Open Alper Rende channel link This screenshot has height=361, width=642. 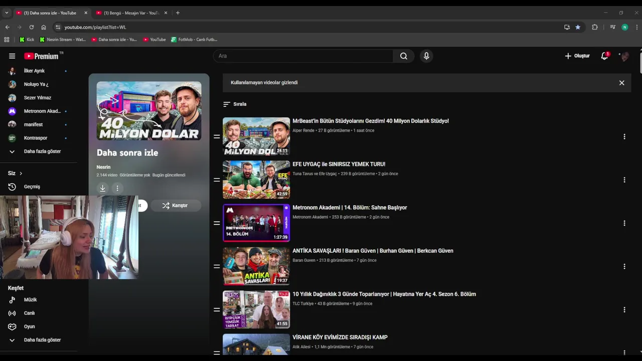[x=303, y=130]
